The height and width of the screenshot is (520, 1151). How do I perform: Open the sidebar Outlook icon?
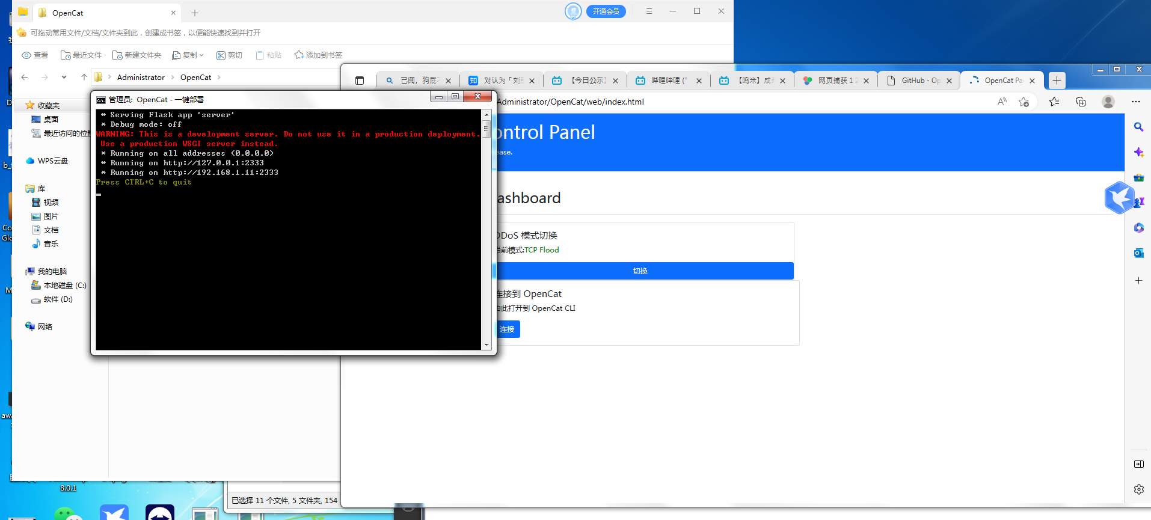(x=1138, y=253)
